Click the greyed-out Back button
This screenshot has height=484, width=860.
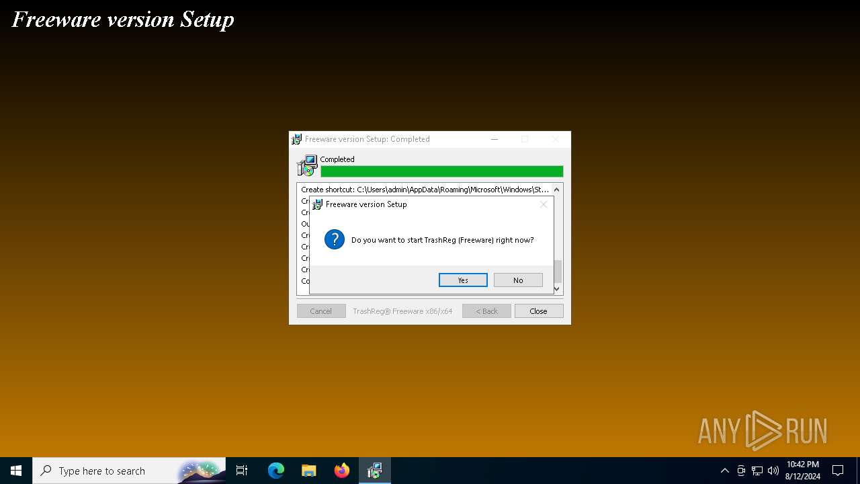pyautogui.click(x=486, y=311)
